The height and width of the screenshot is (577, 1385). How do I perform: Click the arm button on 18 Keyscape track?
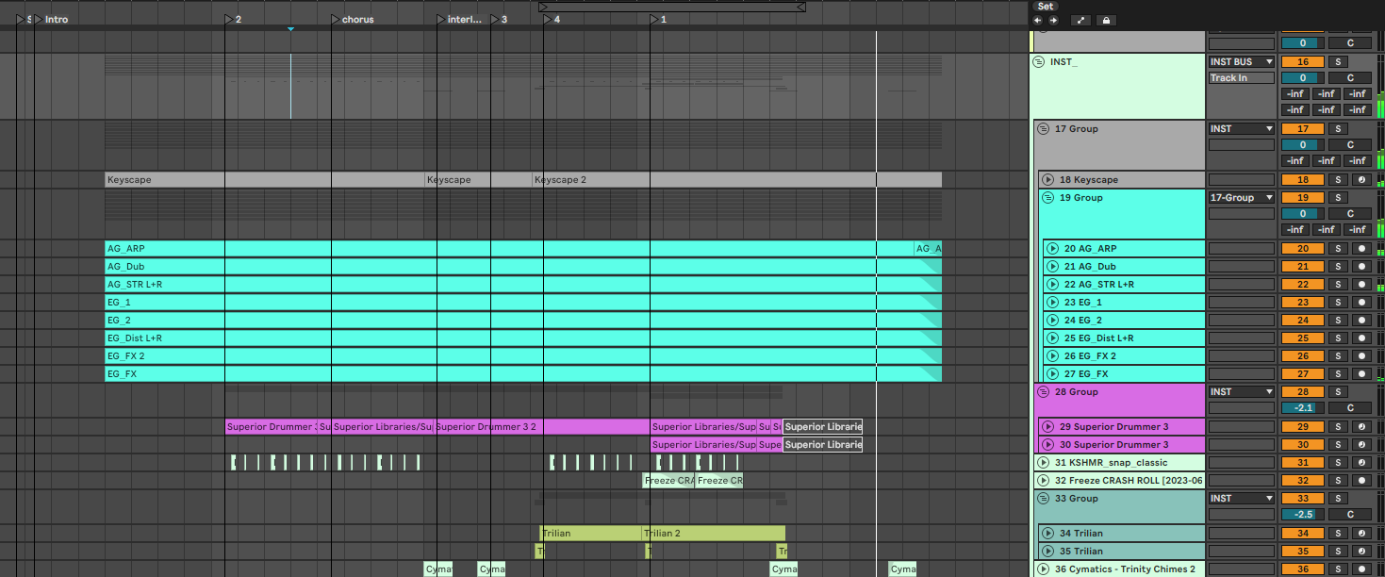[1360, 180]
